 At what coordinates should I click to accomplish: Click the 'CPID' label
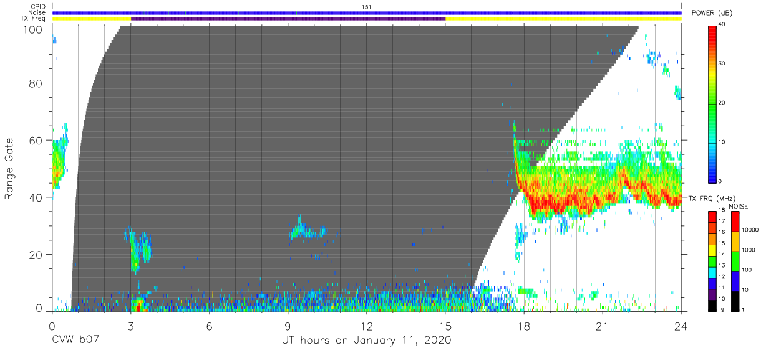pos(38,6)
